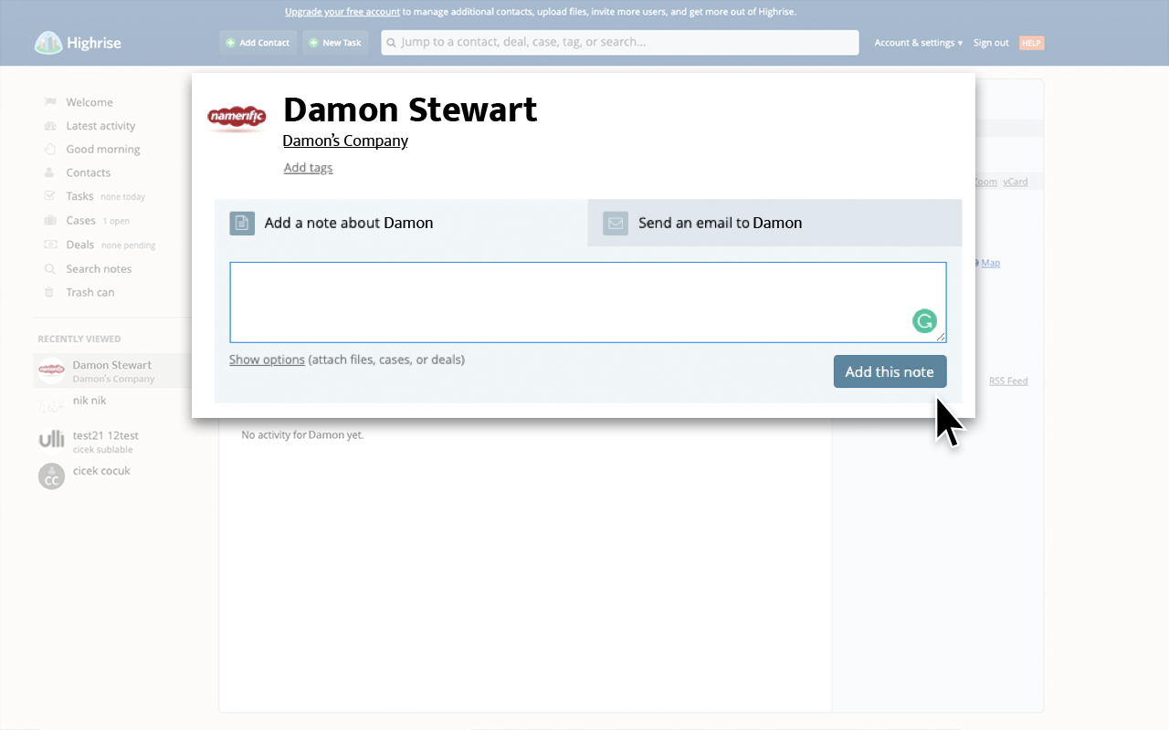Screen dimensions: 1169x730
Task: Click the Add Contact button
Action: tap(258, 43)
